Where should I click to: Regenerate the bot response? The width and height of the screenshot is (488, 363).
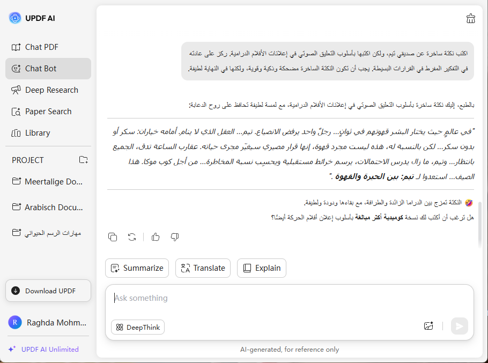point(132,237)
